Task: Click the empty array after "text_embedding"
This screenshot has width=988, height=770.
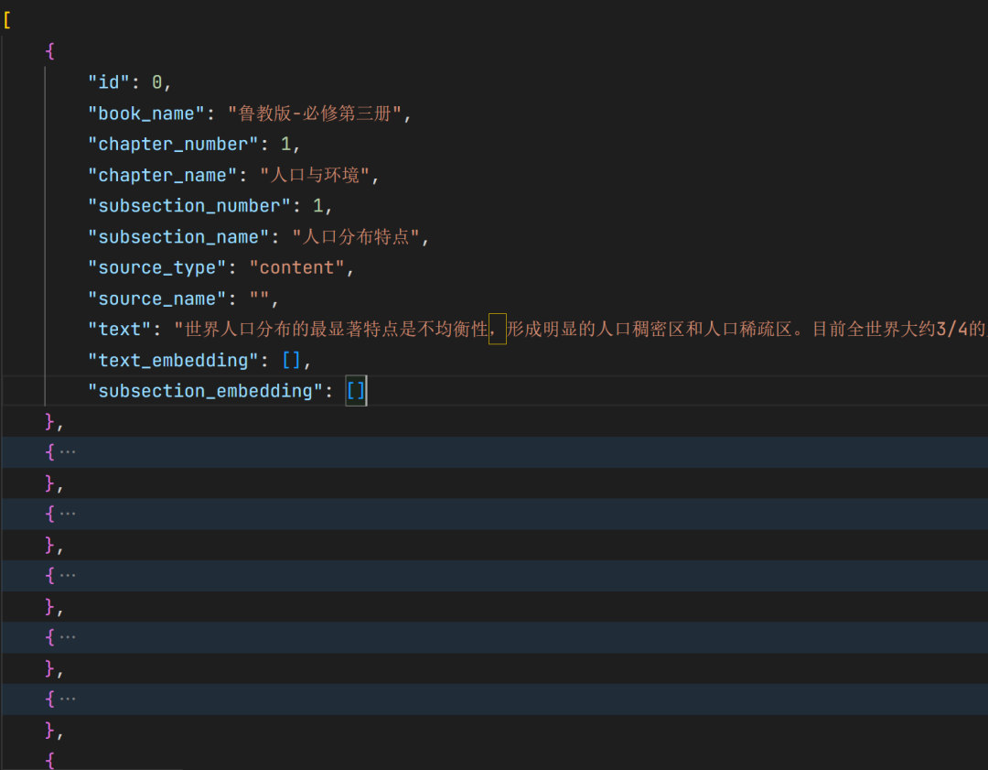Action: coord(291,360)
